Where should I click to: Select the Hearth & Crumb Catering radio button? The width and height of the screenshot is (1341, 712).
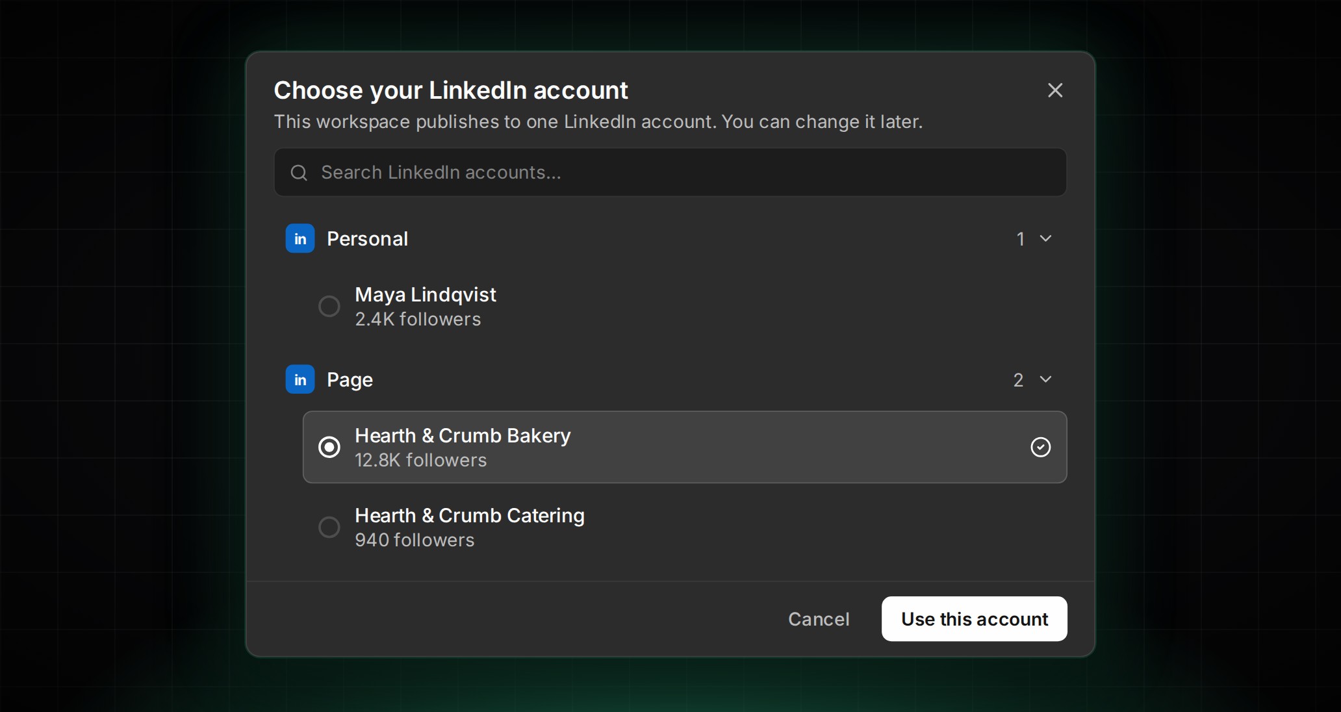point(329,527)
